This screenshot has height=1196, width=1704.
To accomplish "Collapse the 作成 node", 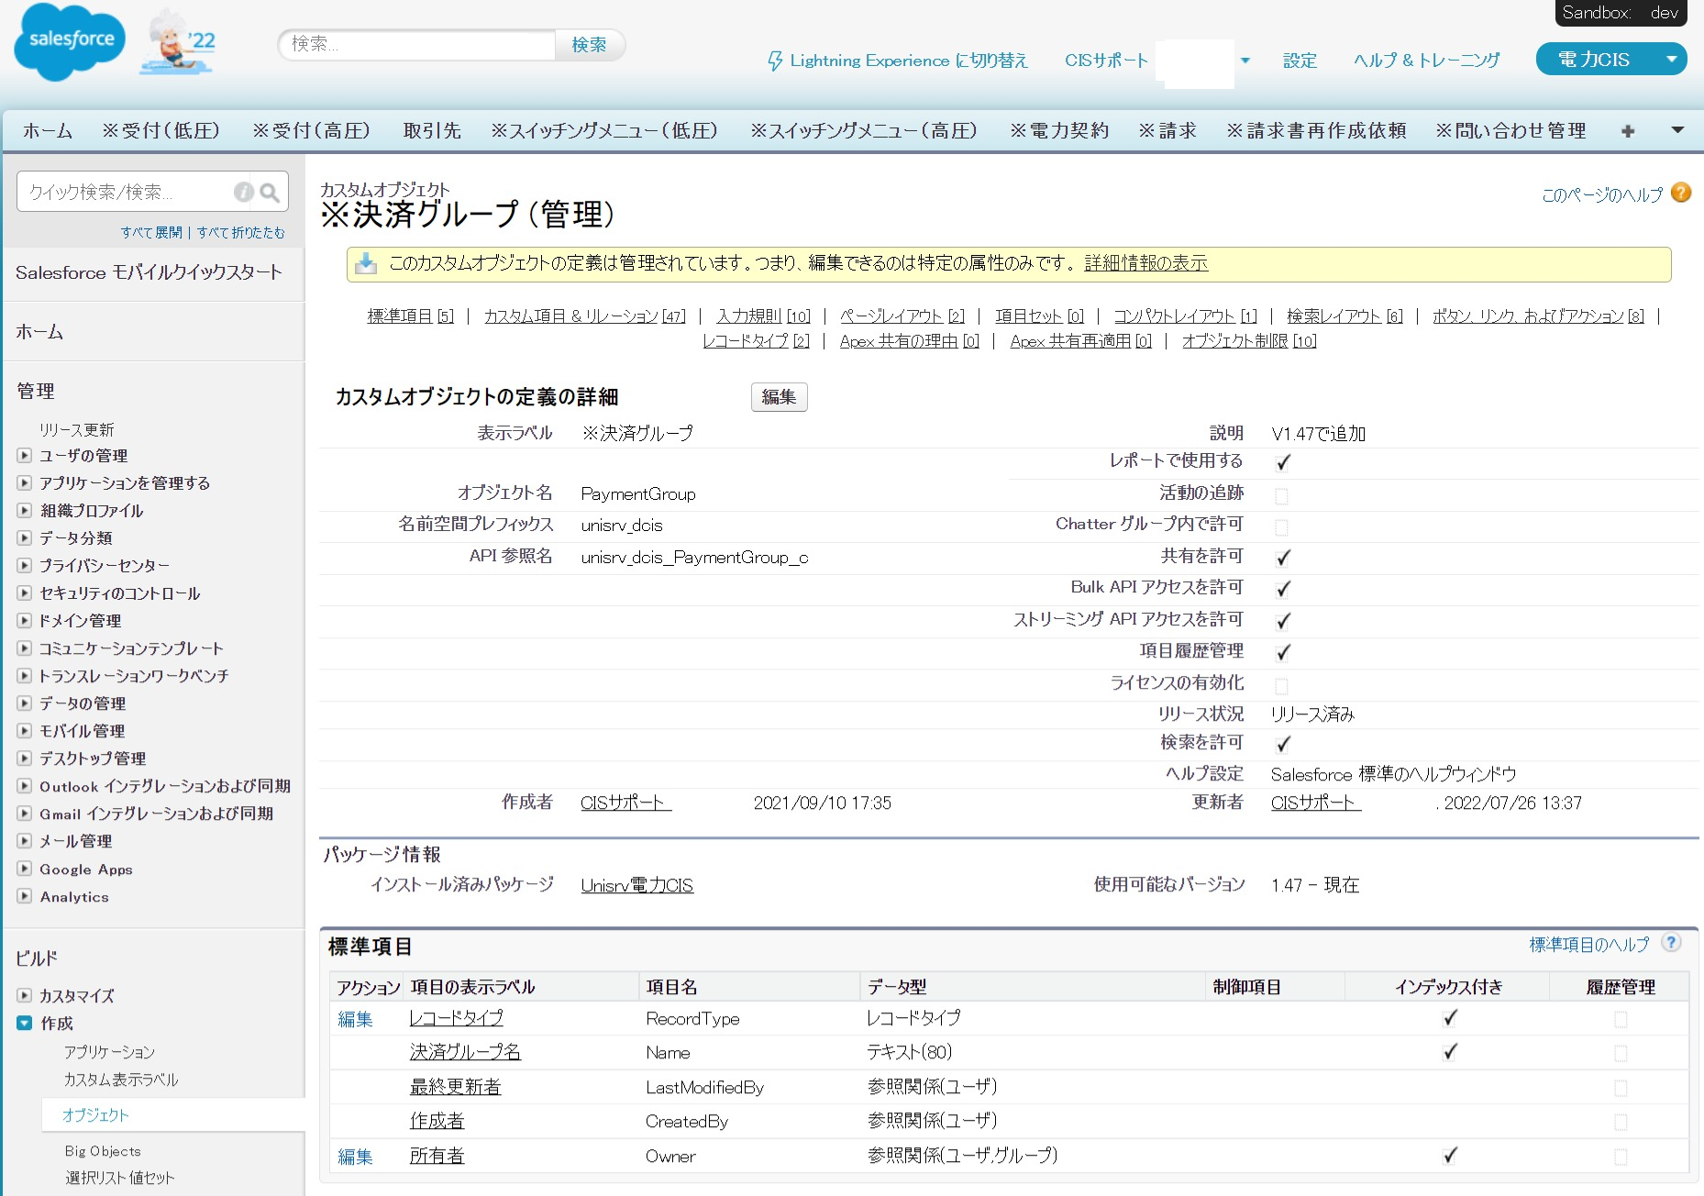I will (x=25, y=1023).
